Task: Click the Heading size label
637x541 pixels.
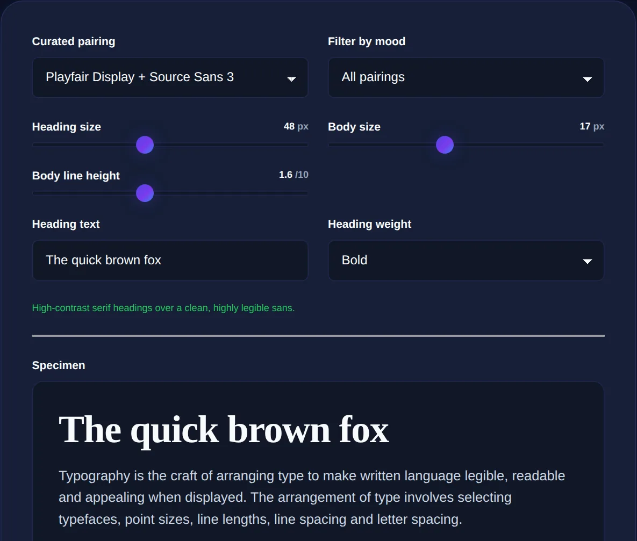Action: [x=66, y=127]
